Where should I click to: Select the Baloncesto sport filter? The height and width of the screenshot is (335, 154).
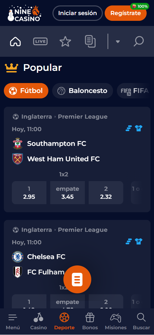point(83,91)
